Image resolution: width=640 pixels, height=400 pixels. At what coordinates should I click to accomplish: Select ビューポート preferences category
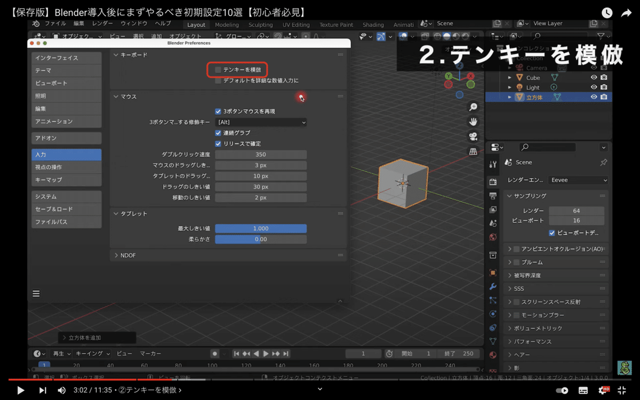(x=66, y=83)
